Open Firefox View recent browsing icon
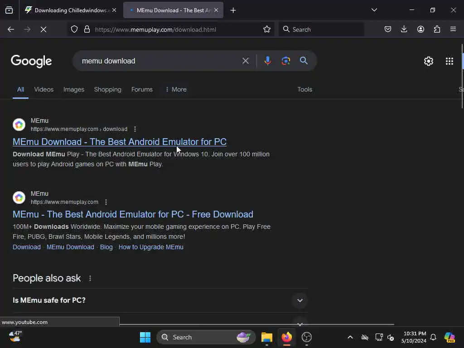 (9, 10)
